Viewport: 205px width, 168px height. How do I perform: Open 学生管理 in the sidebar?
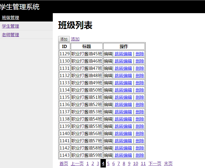click(10, 26)
